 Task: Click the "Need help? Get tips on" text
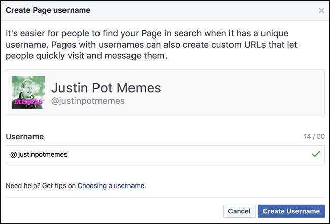pos(41,186)
